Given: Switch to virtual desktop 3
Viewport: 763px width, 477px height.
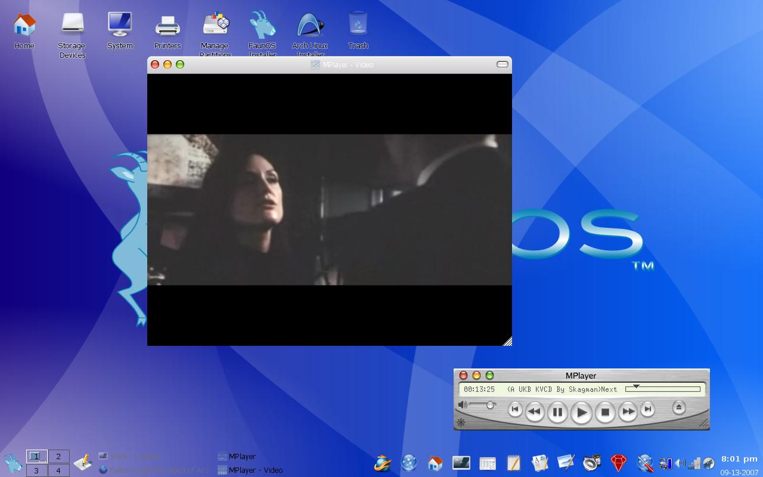Looking at the screenshot, I should (36, 470).
